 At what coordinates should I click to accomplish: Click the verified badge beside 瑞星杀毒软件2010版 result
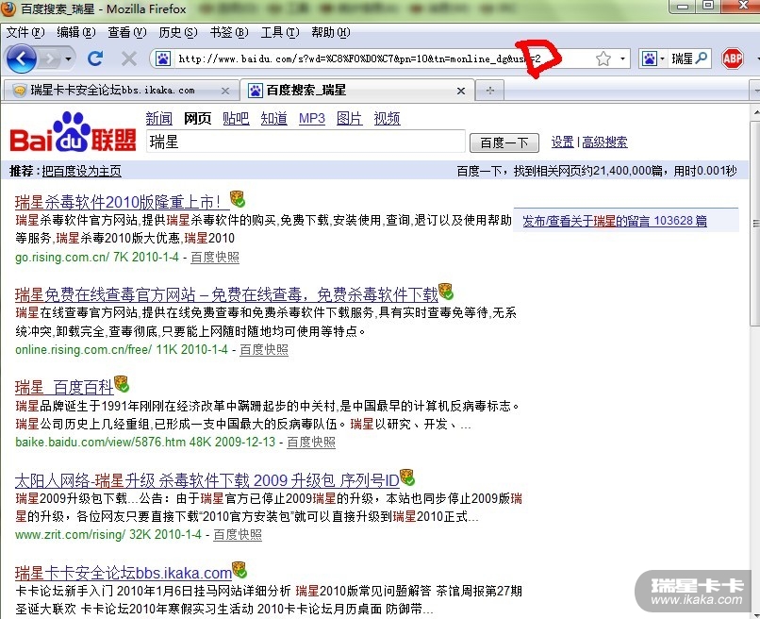pos(238,198)
